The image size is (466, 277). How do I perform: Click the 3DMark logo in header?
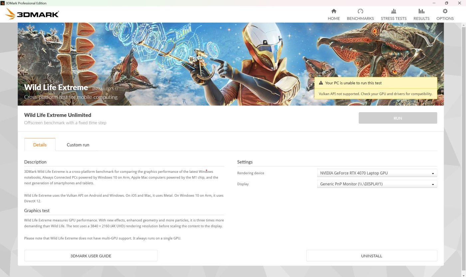point(32,14)
